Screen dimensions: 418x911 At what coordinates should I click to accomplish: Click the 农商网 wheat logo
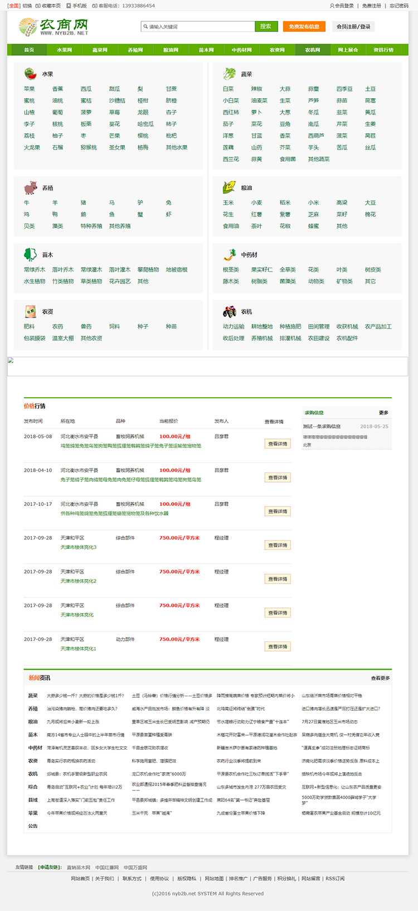[54, 26]
